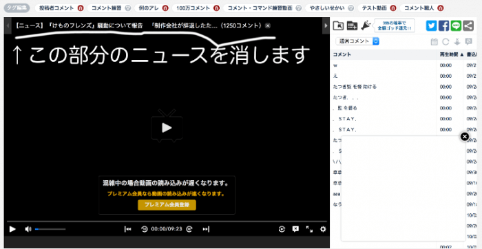Share the video on Facebook

point(443,25)
